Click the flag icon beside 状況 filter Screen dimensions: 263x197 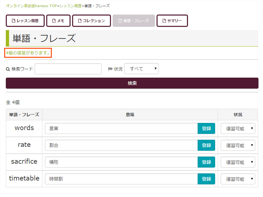(110, 69)
